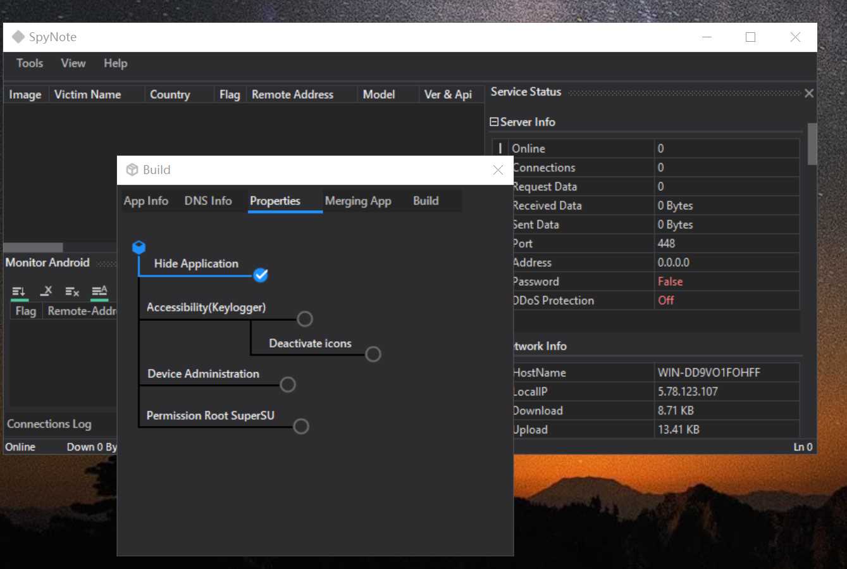The image size is (847, 569).
Task: Open the Tools menu
Action: 30,63
